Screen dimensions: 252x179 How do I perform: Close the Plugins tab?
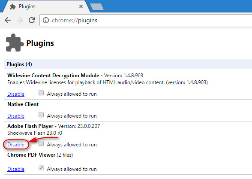coord(81,6)
